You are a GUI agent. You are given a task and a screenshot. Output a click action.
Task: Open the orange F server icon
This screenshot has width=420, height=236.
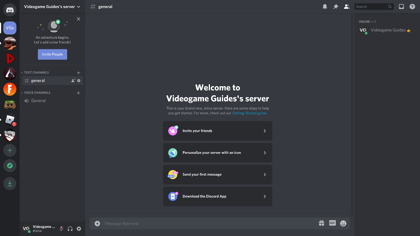[10, 89]
